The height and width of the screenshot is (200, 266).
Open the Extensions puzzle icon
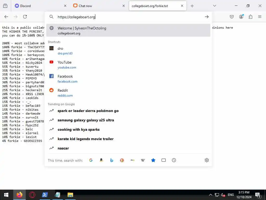tap(250, 17)
